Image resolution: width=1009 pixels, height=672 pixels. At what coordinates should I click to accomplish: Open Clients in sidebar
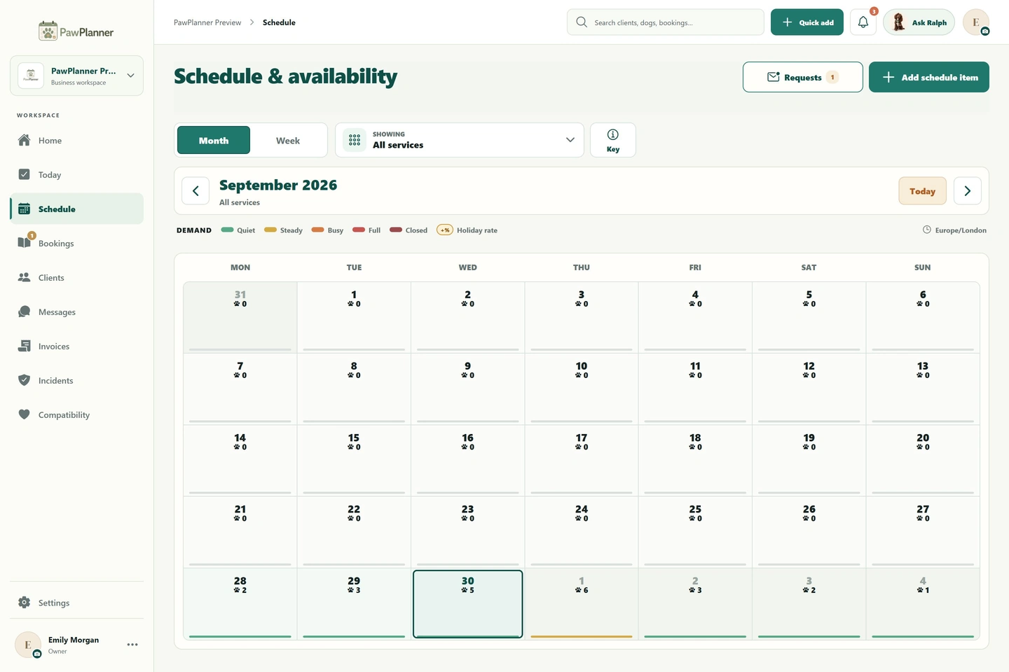pyautogui.click(x=76, y=277)
